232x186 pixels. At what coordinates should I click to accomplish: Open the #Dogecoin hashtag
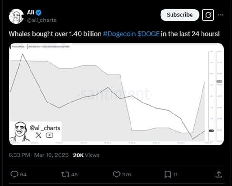click(120, 34)
